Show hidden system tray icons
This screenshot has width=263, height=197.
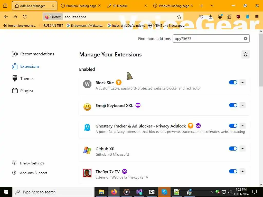[211, 192]
